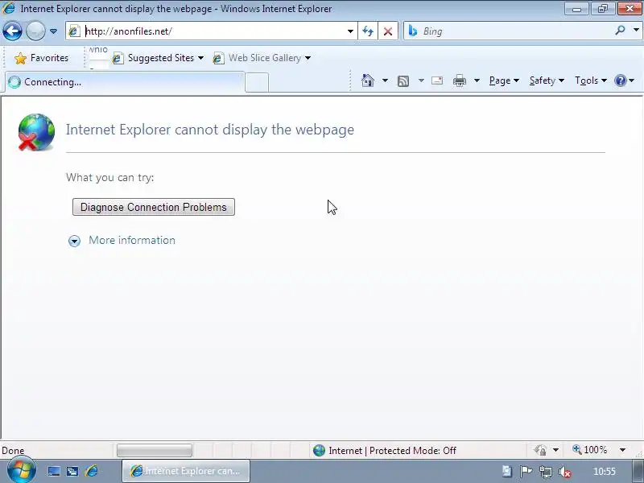Expand the Home button dropdown arrow

pyautogui.click(x=385, y=80)
